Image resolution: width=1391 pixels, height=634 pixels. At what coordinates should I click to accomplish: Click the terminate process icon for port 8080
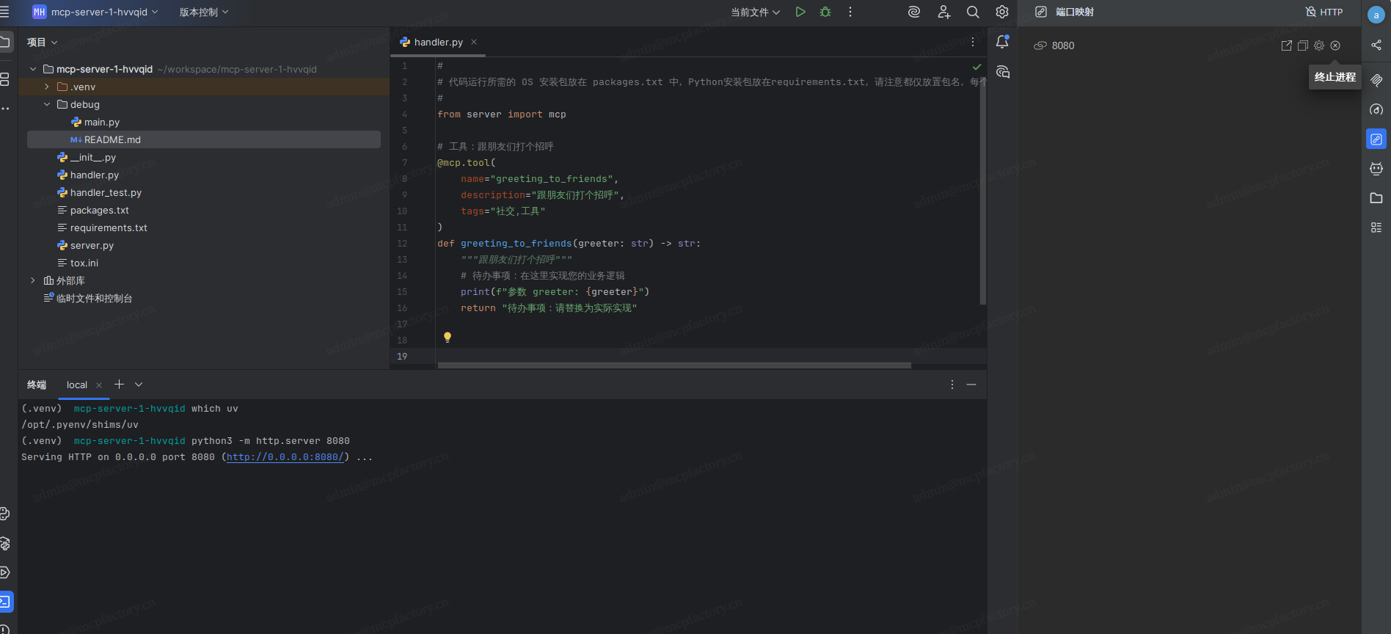(1335, 45)
